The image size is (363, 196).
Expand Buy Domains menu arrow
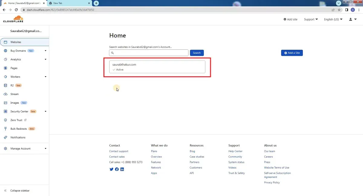click(45, 51)
